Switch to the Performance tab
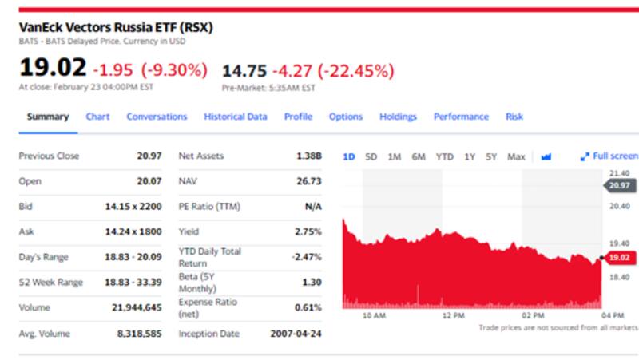The width and height of the screenshot is (639, 364). tap(461, 117)
